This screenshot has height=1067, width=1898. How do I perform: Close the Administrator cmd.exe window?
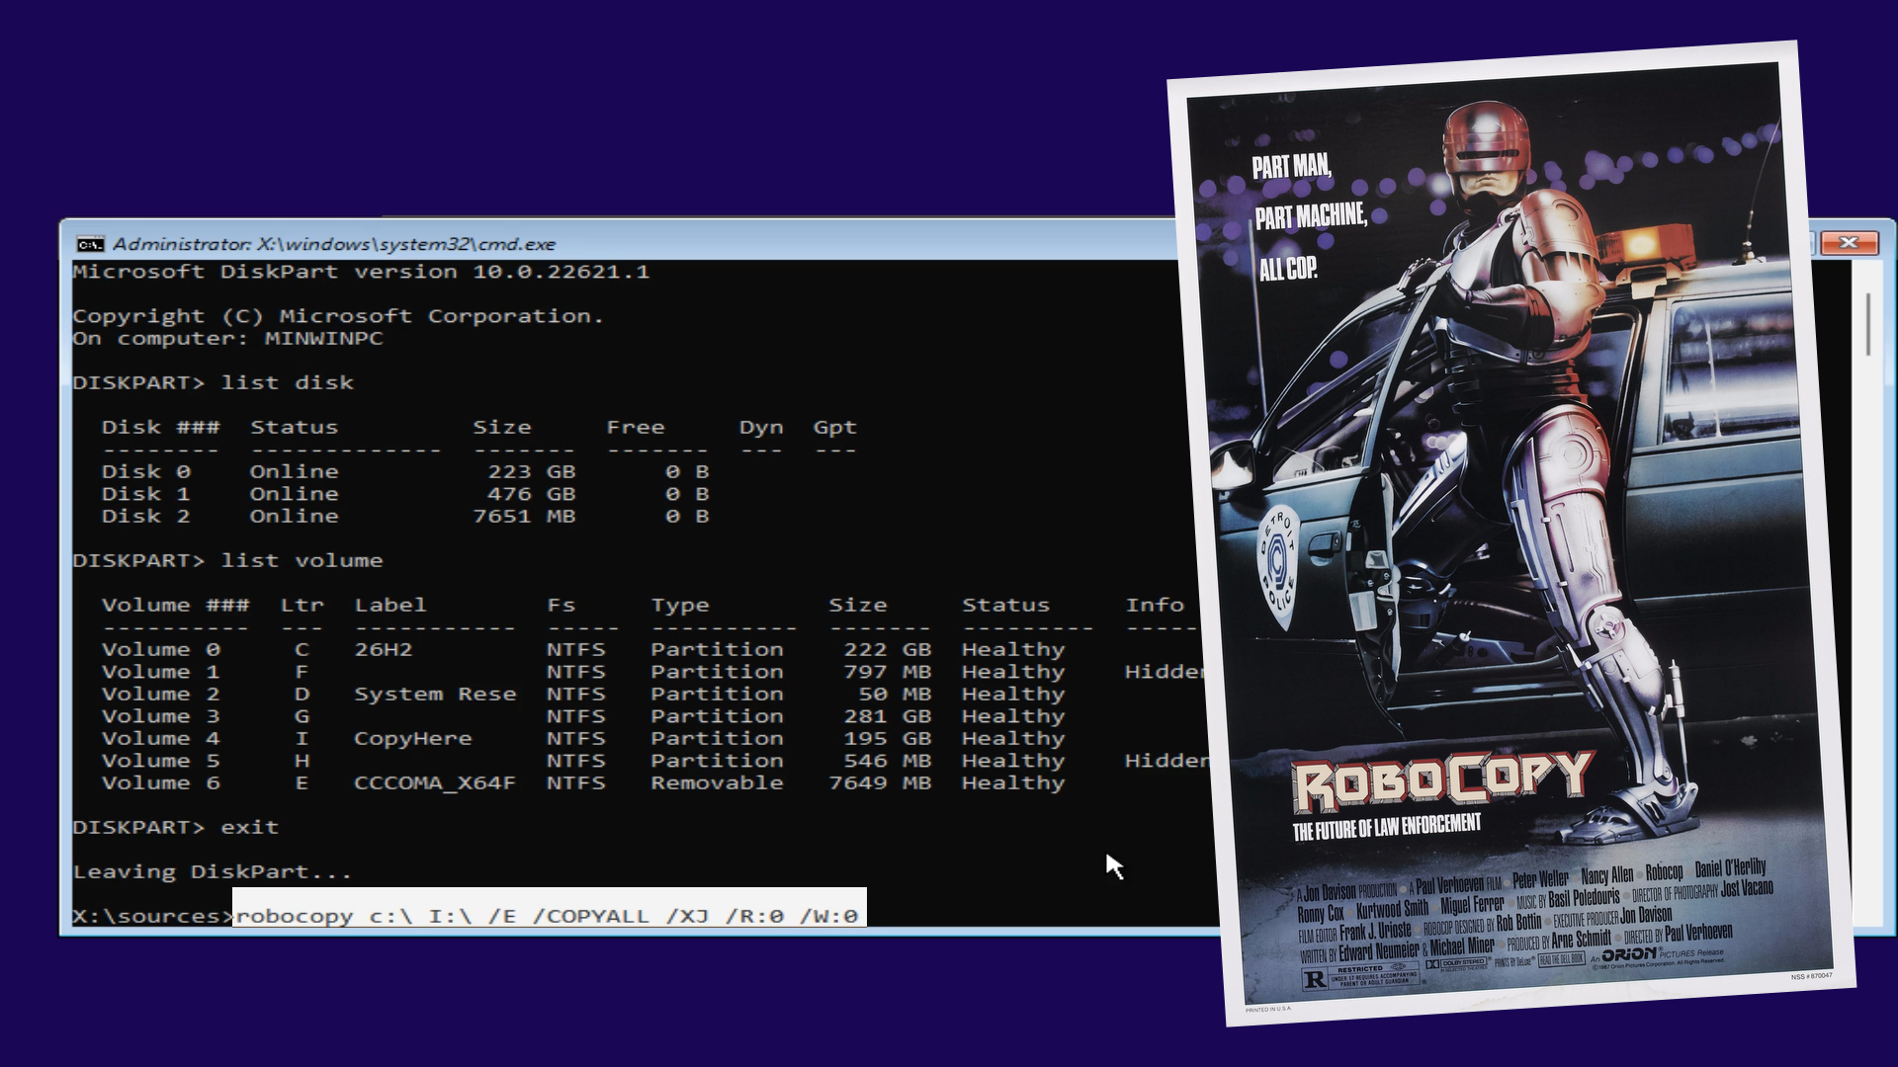[x=1849, y=243]
